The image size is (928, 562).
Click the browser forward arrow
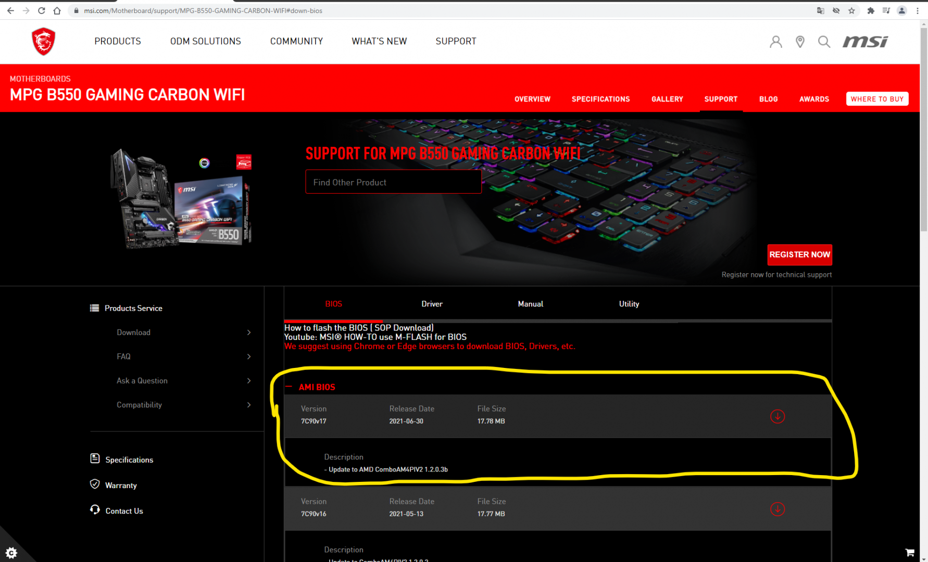[26, 10]
